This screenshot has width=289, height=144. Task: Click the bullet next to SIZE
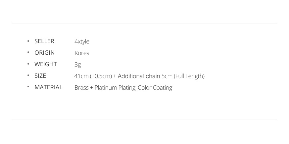[28, 75]
